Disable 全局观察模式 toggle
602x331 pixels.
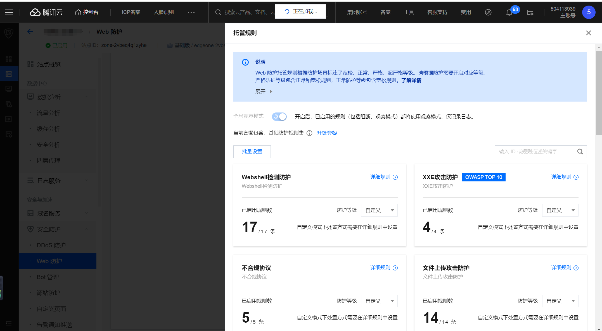click(279, 117)
